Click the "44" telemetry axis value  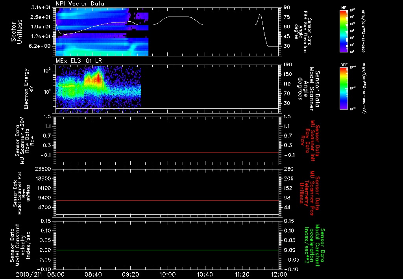287,207
